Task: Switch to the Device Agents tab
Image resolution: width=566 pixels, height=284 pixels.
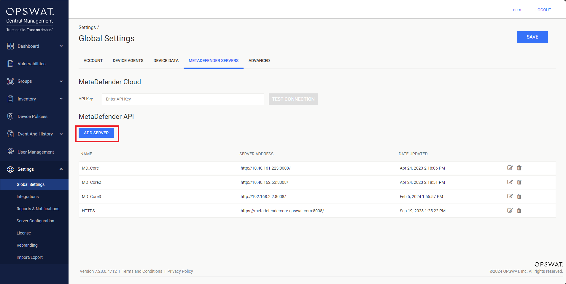Action: point(128,60)
